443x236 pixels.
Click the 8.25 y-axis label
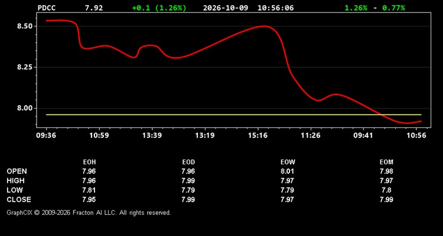[x=25, y=67]
